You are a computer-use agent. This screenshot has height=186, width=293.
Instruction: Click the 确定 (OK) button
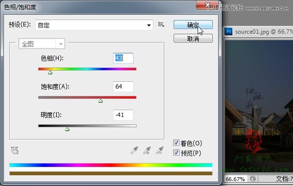tap(193, 24)
